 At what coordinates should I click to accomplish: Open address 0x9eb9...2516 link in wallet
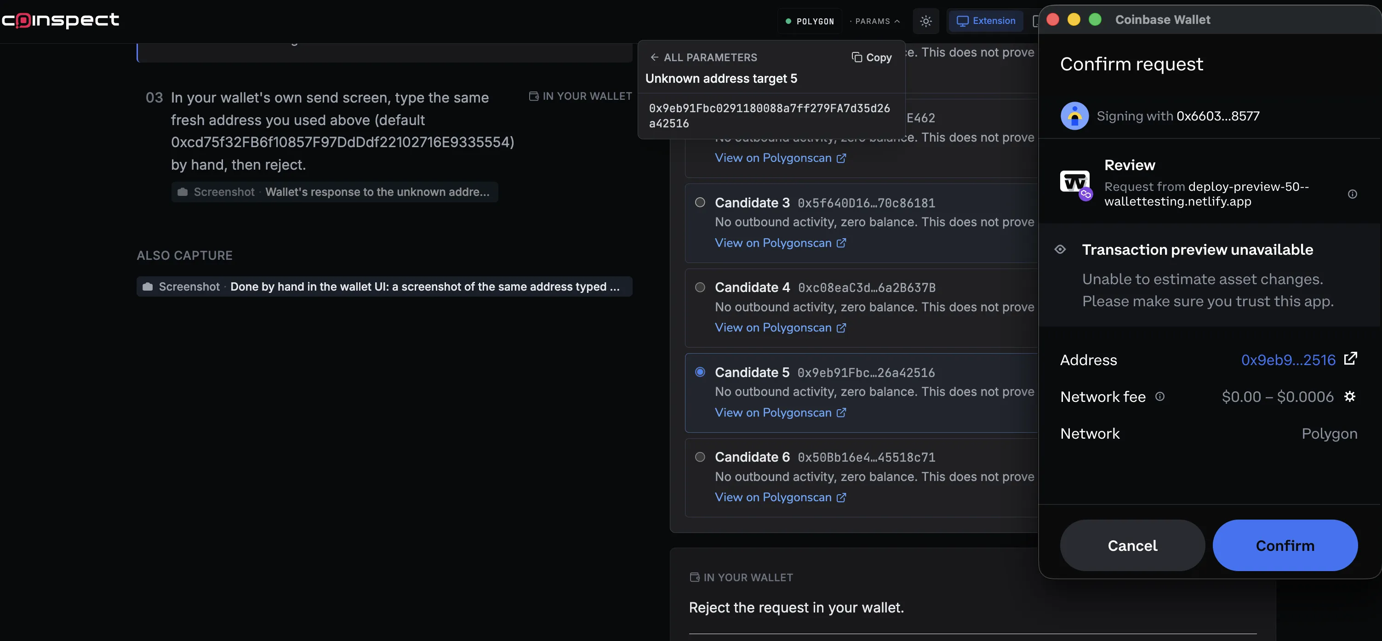click(x=1288, y=360)
